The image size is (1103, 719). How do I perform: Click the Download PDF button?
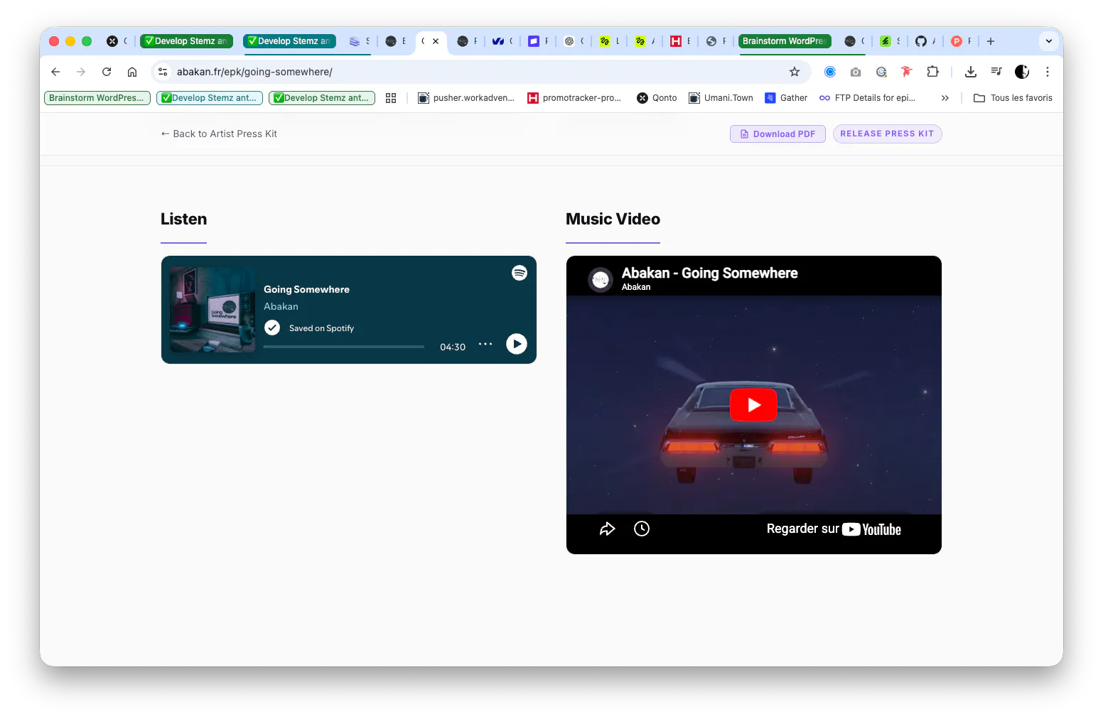point(778,134)
